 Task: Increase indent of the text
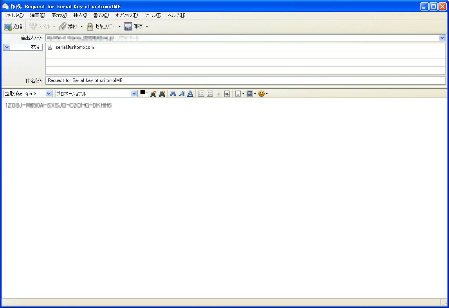227,94
